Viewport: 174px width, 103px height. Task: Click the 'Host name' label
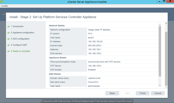[x=55, y=38]
